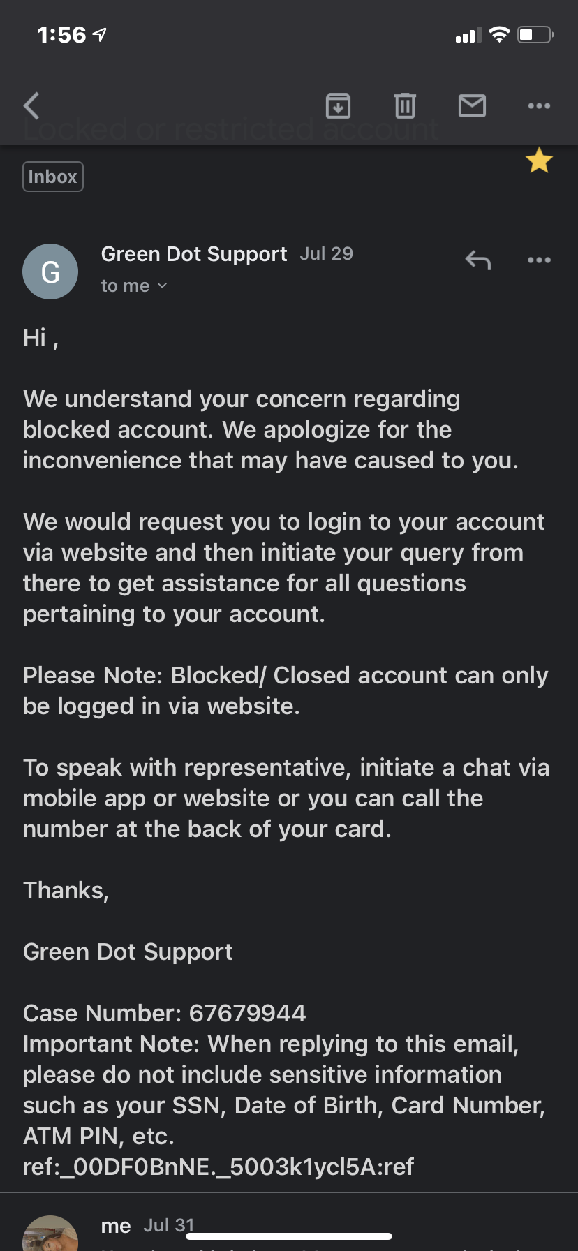Delete the email with the trash icon

coord(405,105)
